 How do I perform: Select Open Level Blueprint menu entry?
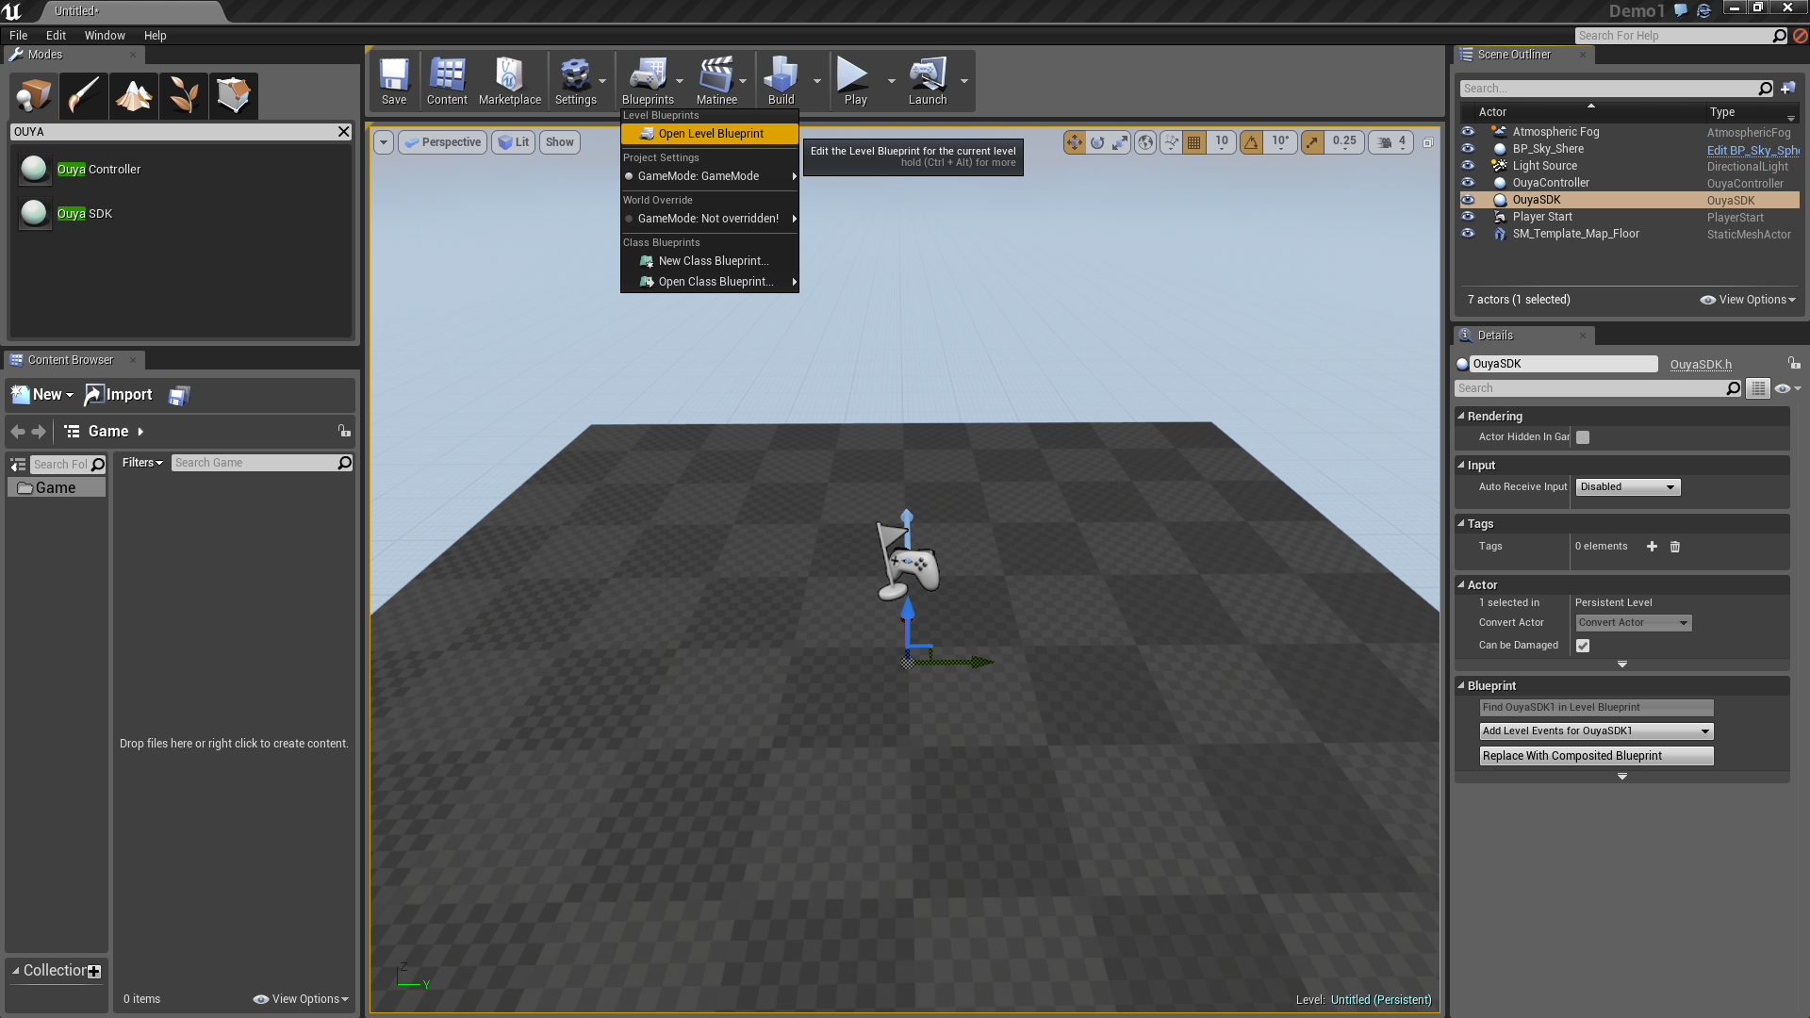click(x=710, y=134)
